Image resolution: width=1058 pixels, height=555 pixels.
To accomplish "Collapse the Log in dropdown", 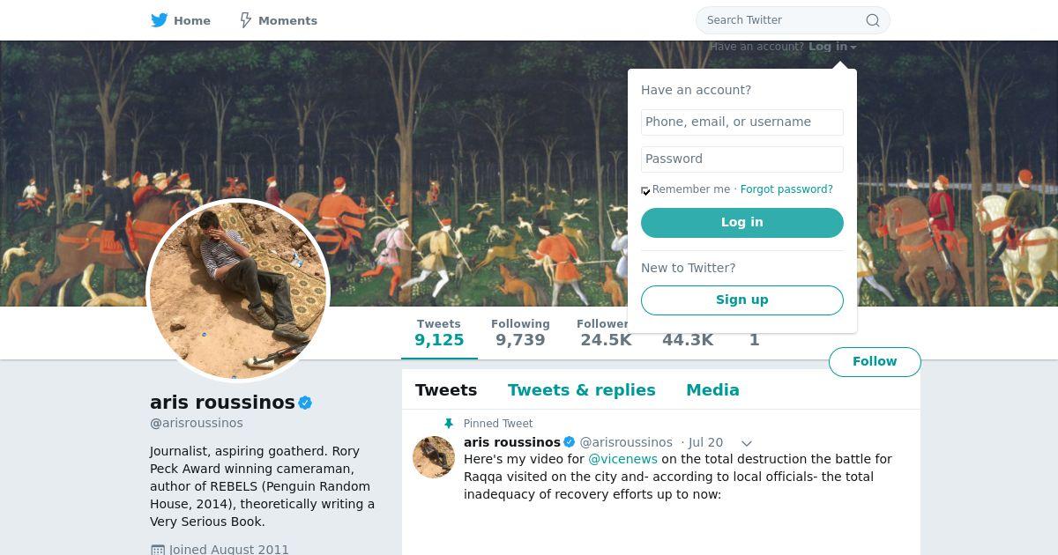I will 832,47.
